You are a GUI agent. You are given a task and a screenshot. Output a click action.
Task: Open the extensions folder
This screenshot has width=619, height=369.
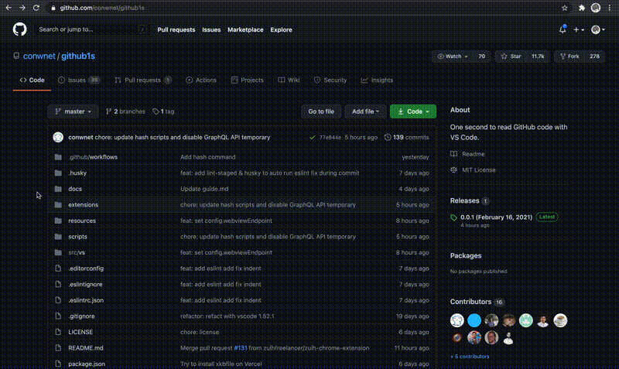click(84, 205)
